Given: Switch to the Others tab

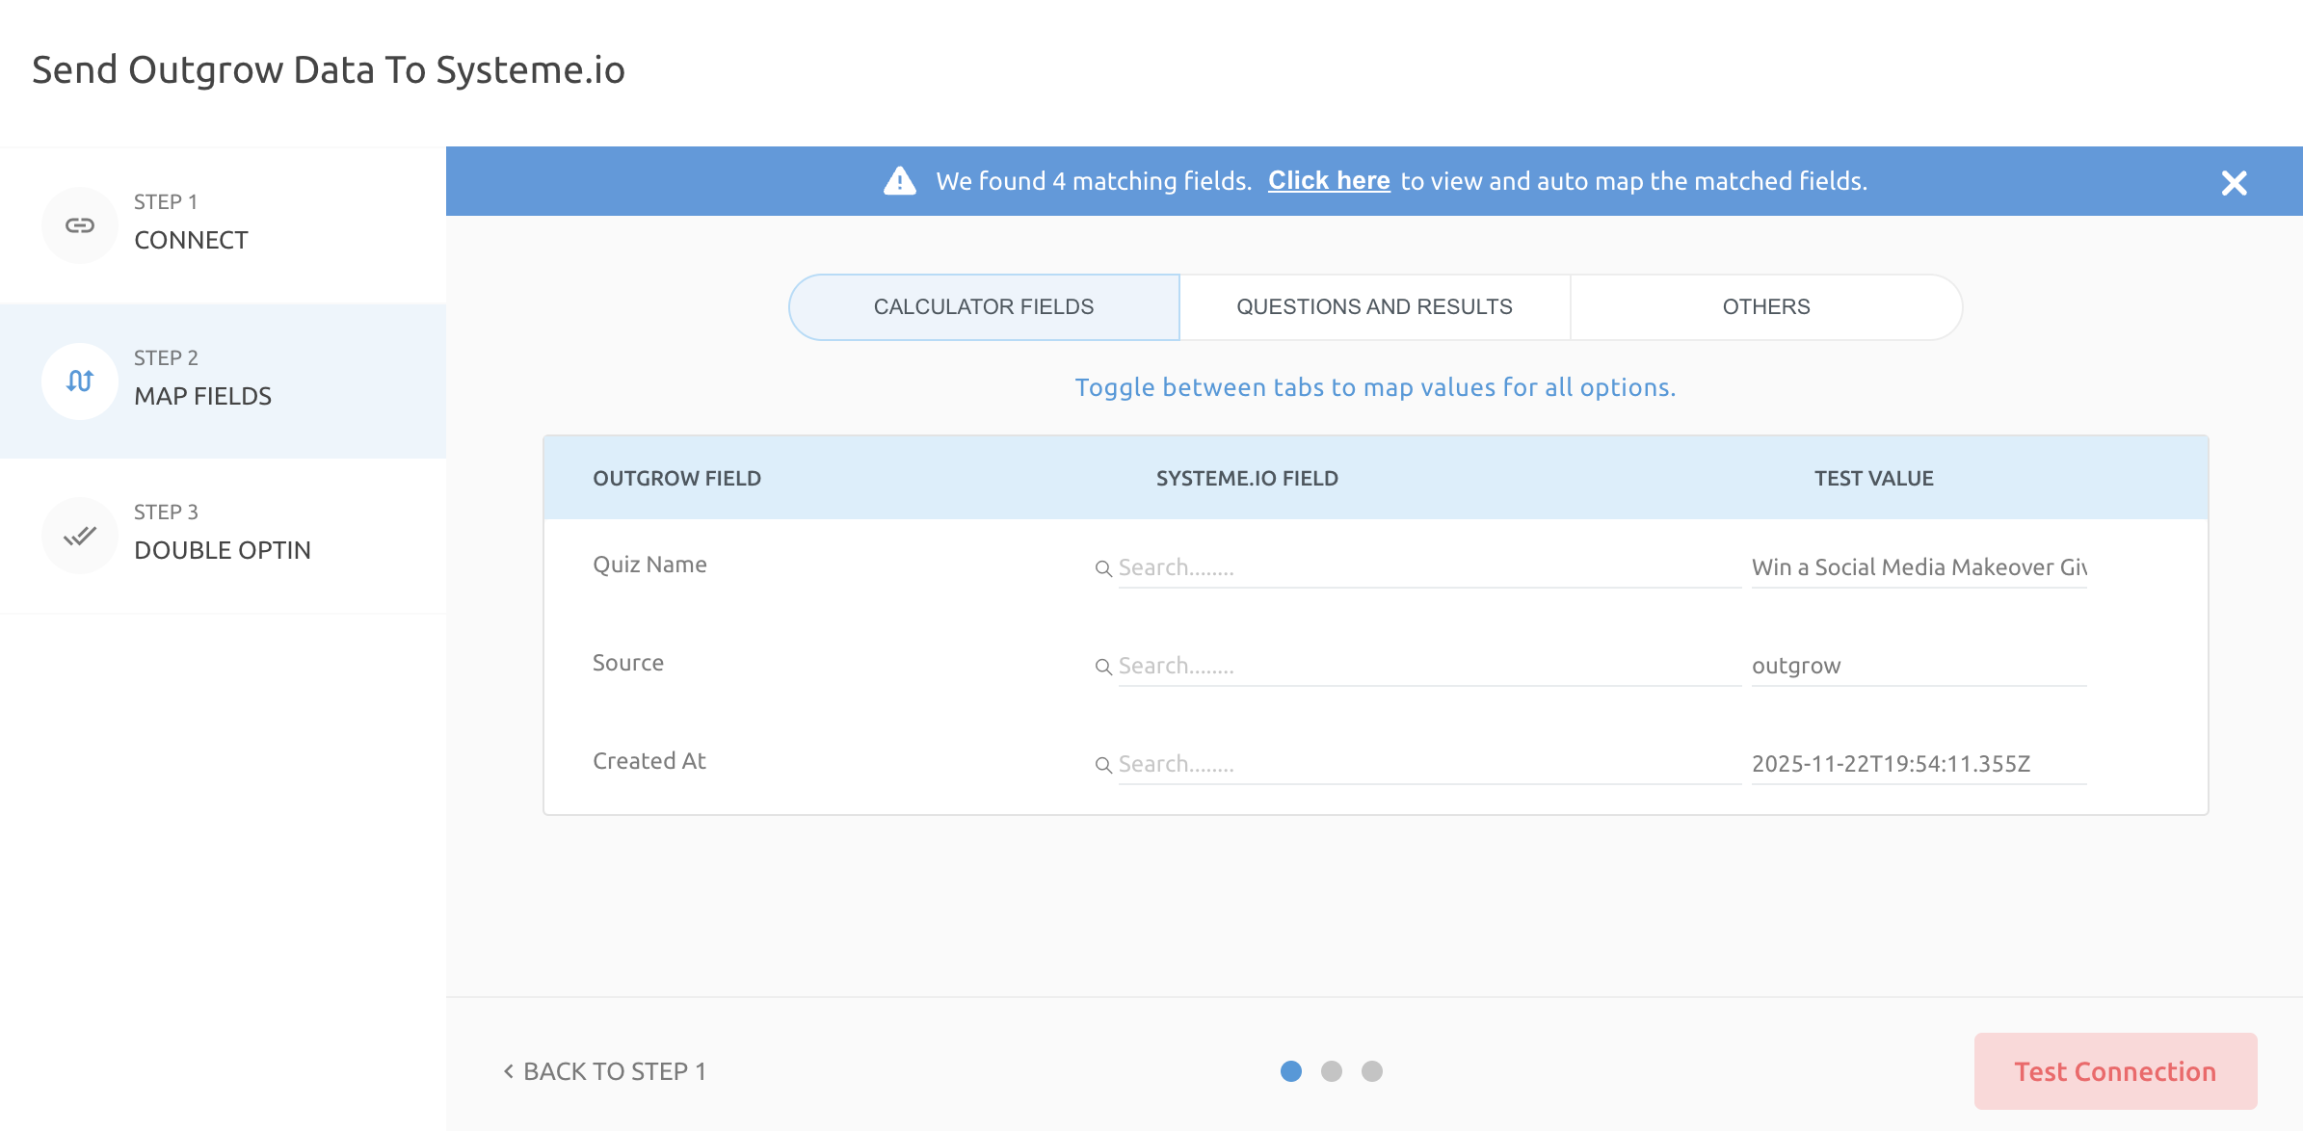Looking at the screenshot, I should [1765, 307].
